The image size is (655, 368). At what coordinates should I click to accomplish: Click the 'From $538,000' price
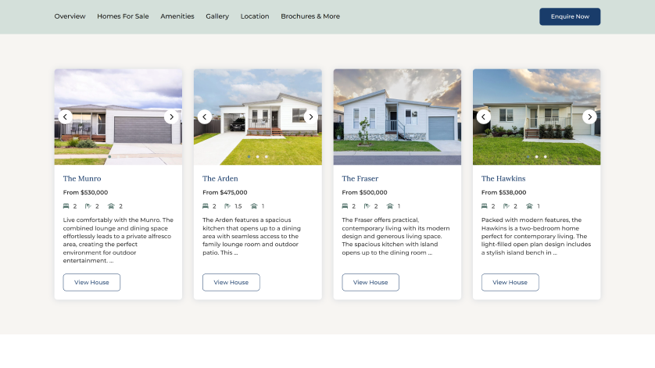(x=504, y=192)
